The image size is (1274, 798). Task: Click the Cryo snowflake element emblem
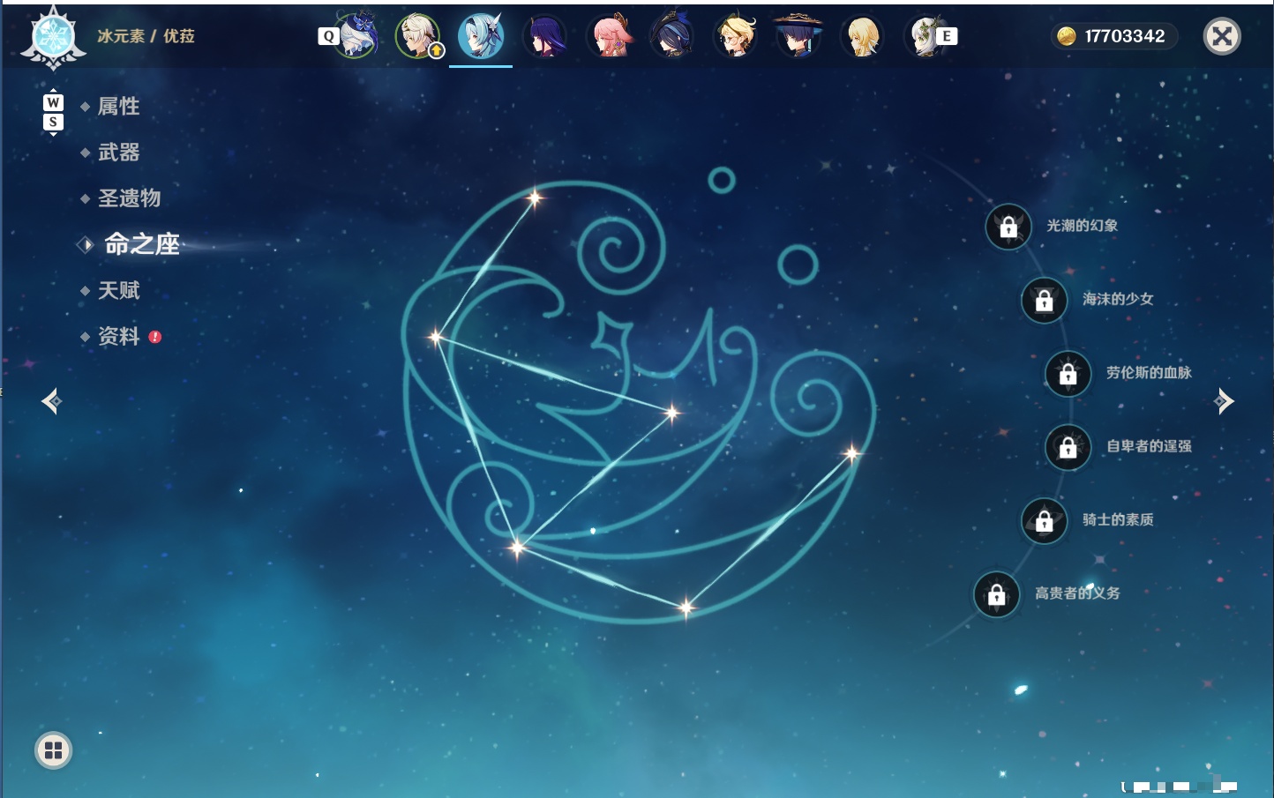[x=53, y=38]
